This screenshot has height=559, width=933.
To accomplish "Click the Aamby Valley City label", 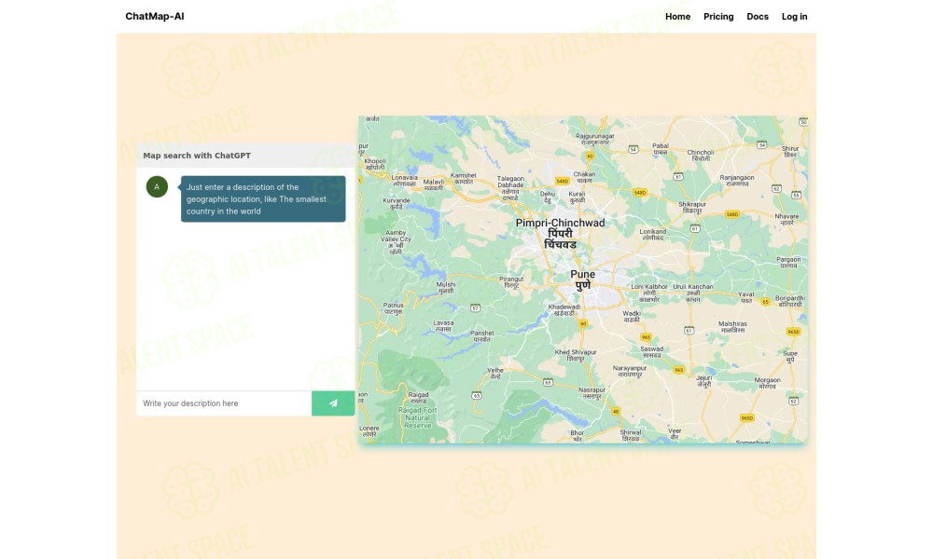I will click(x=396, y=242).
